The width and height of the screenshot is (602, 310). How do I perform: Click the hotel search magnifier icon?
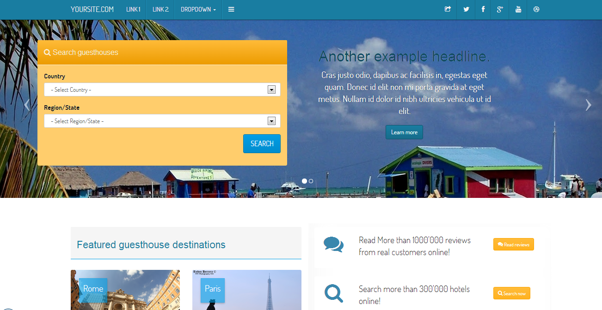333,293
